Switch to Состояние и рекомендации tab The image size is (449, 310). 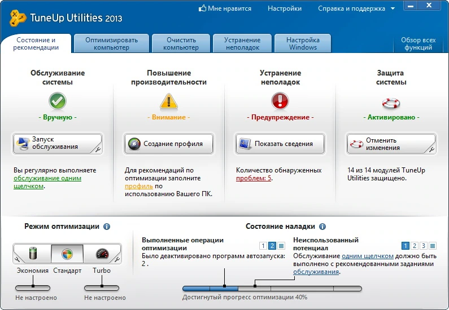[x=36, y=44]
